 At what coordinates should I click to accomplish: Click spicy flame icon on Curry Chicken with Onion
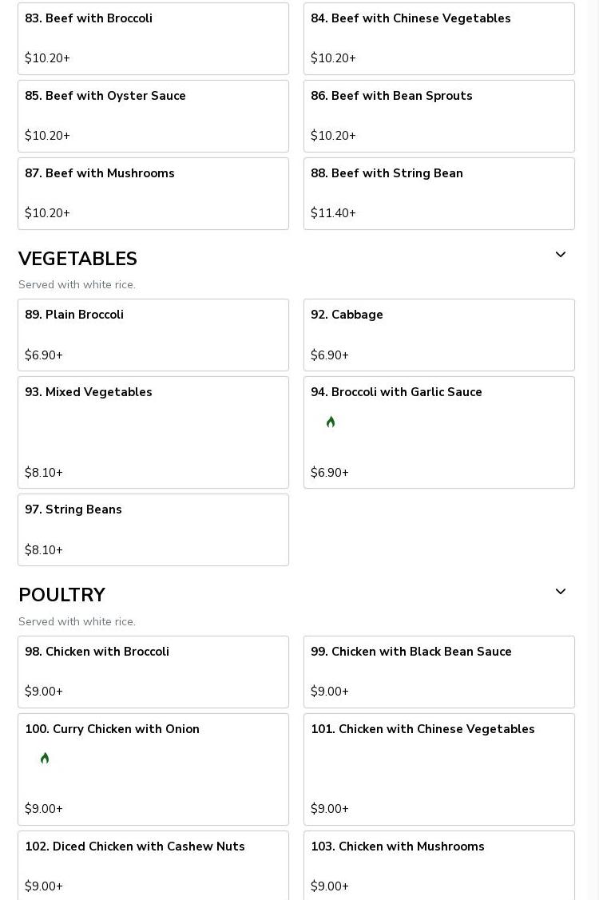coord(45,758)
